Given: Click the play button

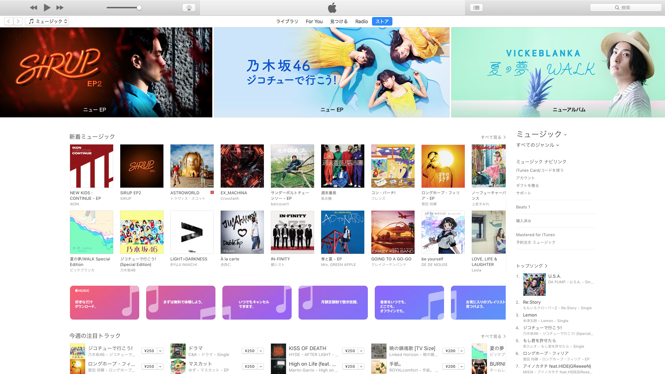Looking at the screenshot, I should 47,8.
